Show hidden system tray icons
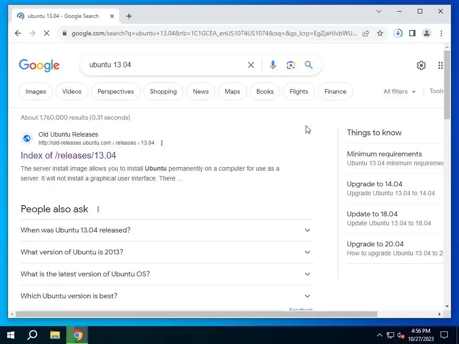Viewport: 459px width, 344px height. tap(379, 335)
